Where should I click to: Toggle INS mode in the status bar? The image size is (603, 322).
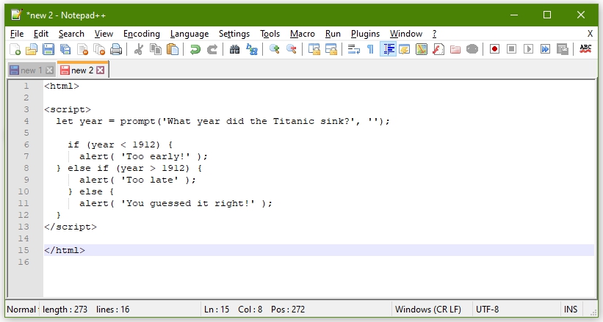coord(570,310)
